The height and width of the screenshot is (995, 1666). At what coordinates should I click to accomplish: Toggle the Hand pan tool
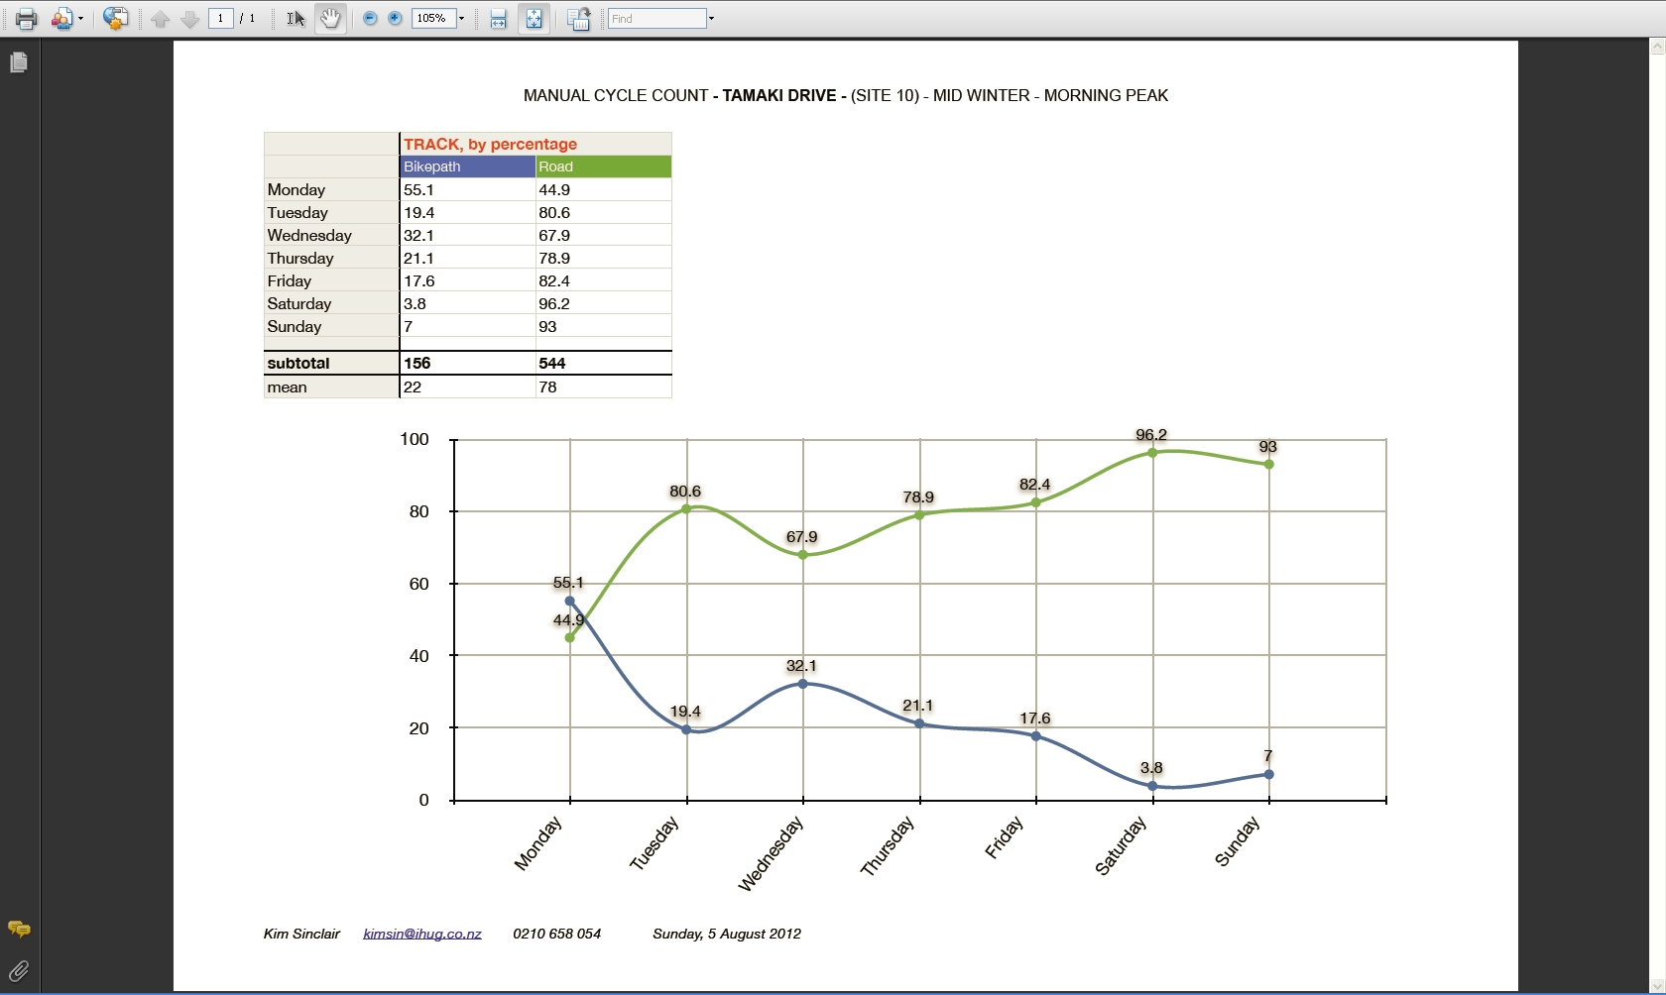pos(330,19)
